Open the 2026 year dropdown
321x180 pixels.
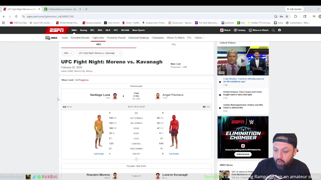tap(67, 53)
